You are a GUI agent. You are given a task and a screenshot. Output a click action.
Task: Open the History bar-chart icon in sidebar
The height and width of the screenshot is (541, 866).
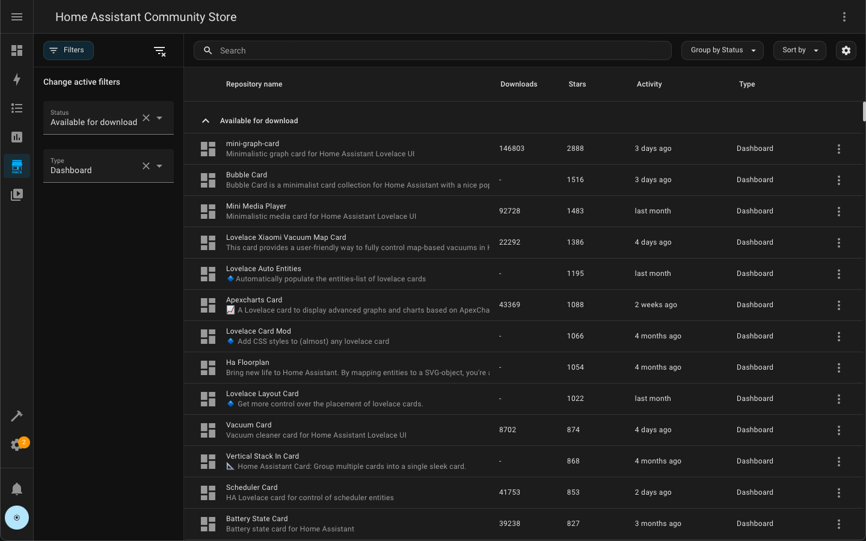17,137
